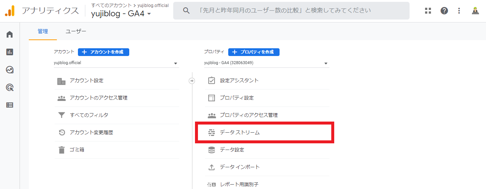Click the アナリティクス product name
486x189 pixels.
tap(50, 11)
